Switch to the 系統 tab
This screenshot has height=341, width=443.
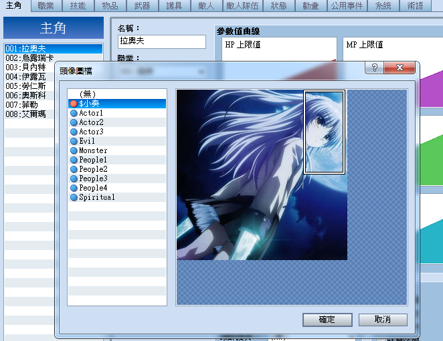pos(383,5)
